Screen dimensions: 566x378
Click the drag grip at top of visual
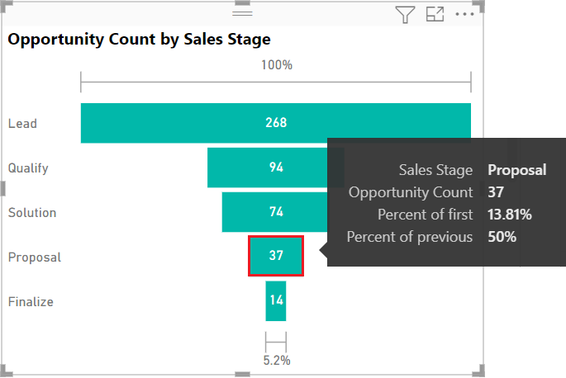pos(242,14)
